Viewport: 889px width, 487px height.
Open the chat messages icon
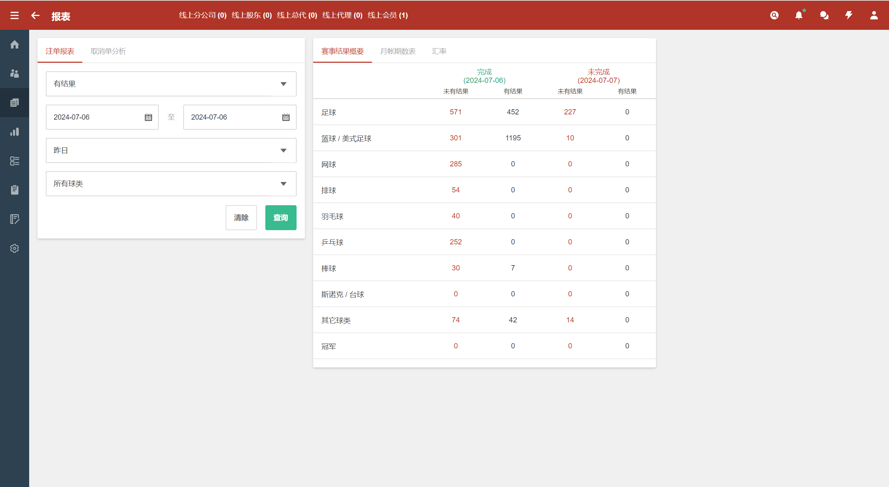[x=824, y=15]
